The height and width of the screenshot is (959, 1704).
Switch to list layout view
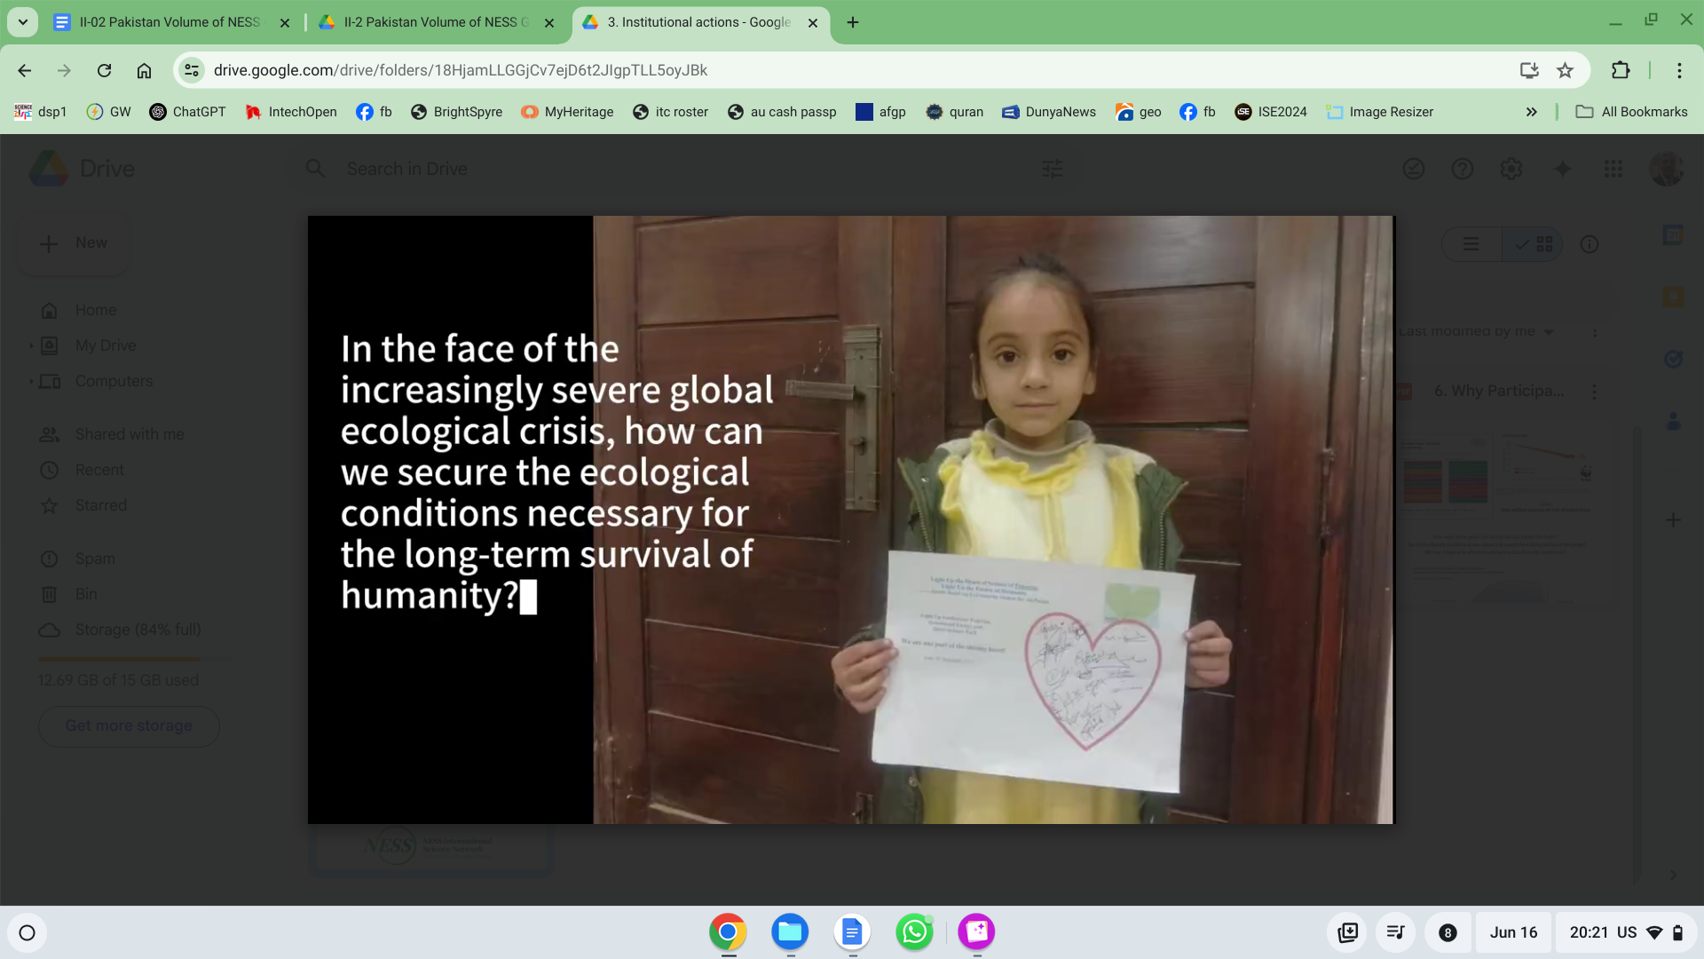[1471, 244]
